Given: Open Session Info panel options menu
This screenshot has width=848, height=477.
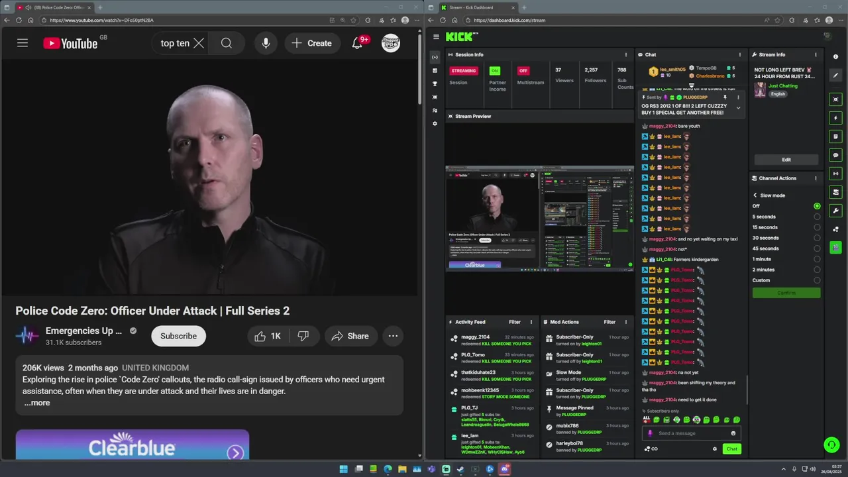Looking at the screenshot, I should [x=626, y=55].
